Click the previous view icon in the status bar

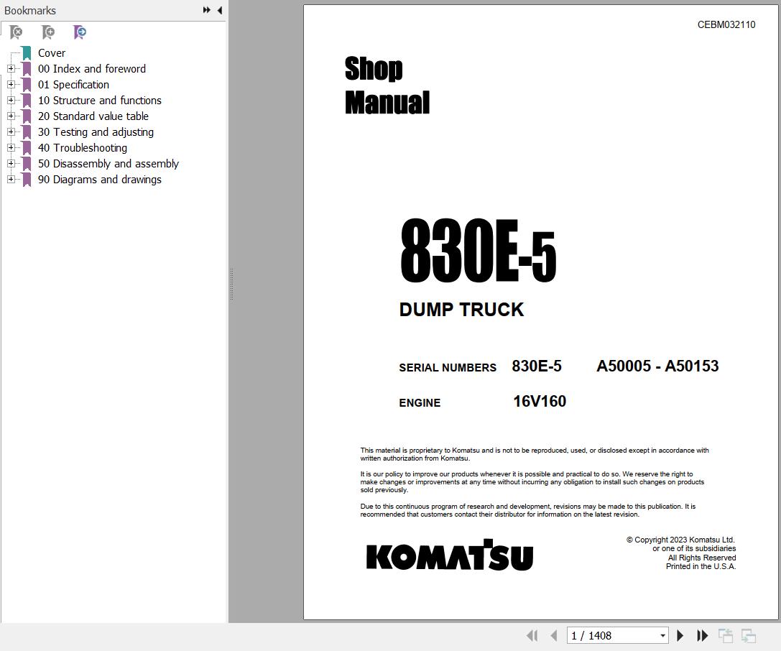(x=726, y=636)
